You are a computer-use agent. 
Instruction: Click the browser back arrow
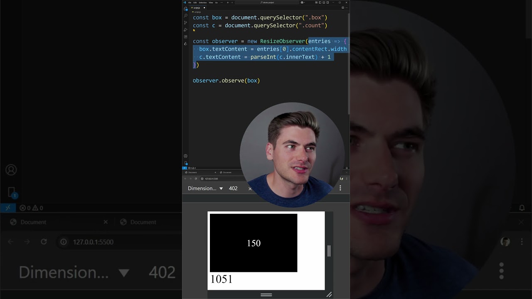185,179
